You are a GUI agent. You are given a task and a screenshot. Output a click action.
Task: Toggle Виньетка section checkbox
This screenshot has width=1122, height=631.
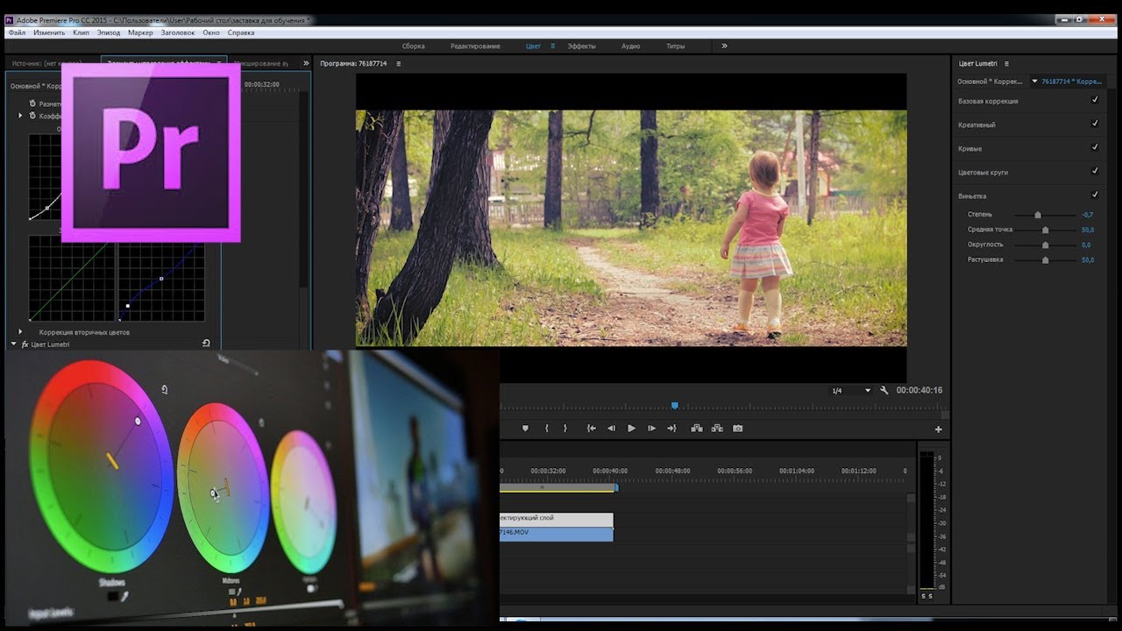click(x=1095, y=195)
